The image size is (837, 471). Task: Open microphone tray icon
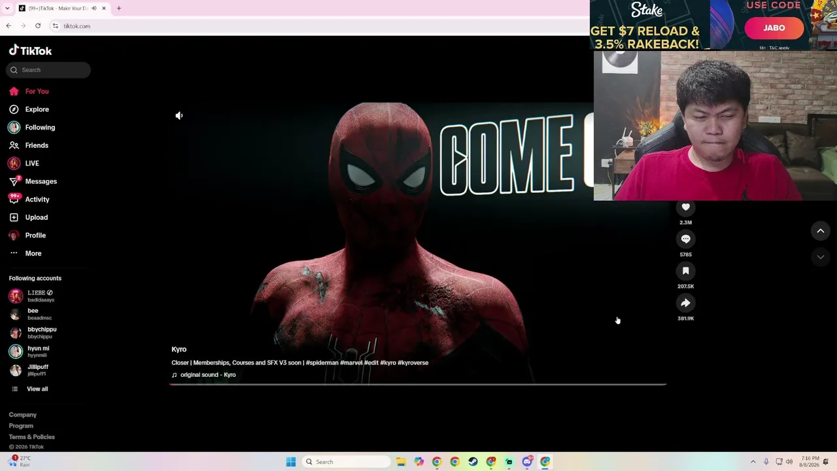(766, 462)
